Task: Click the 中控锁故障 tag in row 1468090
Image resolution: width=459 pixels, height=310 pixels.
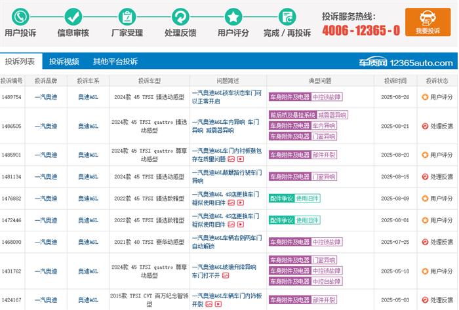Action: (326, 241)
